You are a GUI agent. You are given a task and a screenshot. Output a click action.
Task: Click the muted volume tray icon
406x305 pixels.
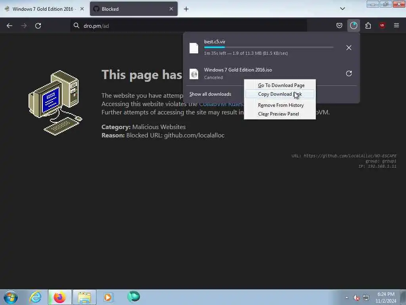(356, 298)
